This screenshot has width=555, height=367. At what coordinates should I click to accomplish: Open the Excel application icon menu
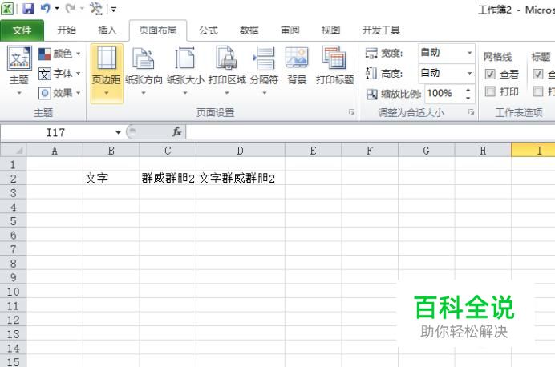(7, 9)
